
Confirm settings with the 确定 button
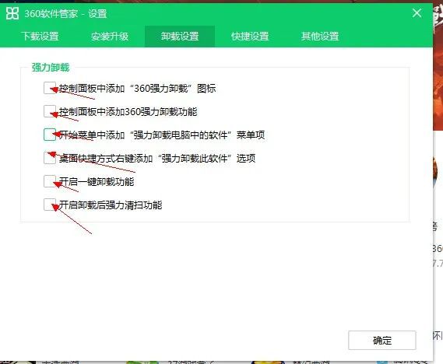pyautogui.click(x=382, y=341)
